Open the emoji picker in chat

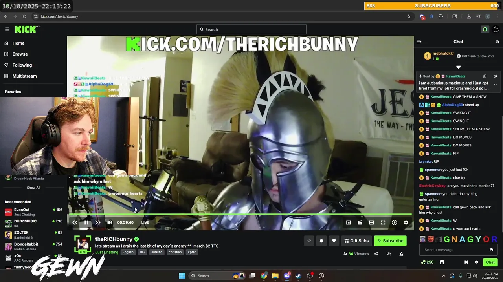491,250
